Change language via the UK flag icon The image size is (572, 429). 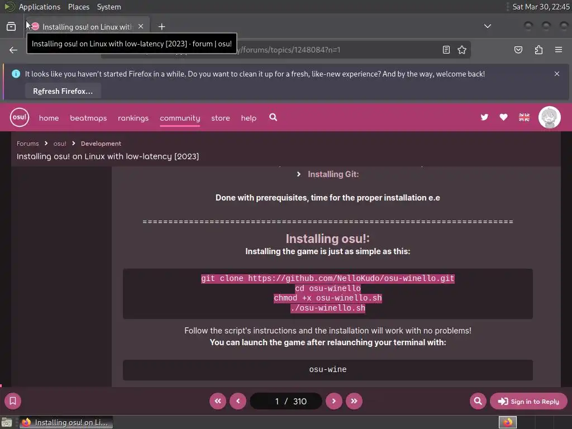click(524, 117)
